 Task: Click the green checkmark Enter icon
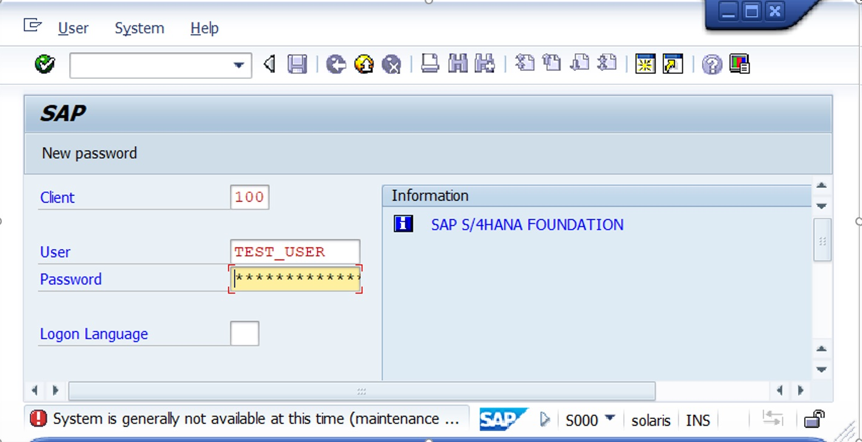(44, 64)
